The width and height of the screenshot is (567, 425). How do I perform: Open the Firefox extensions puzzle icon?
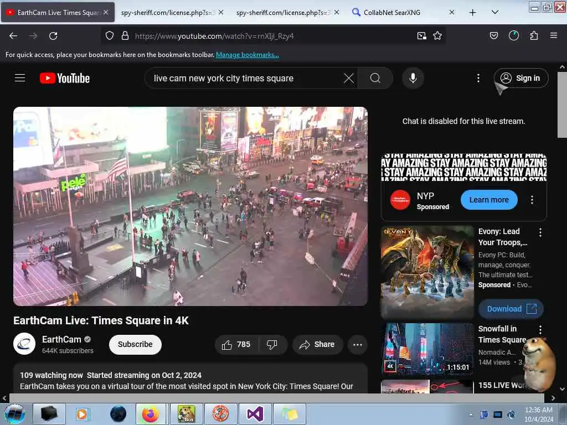click(x=534, y=36)
